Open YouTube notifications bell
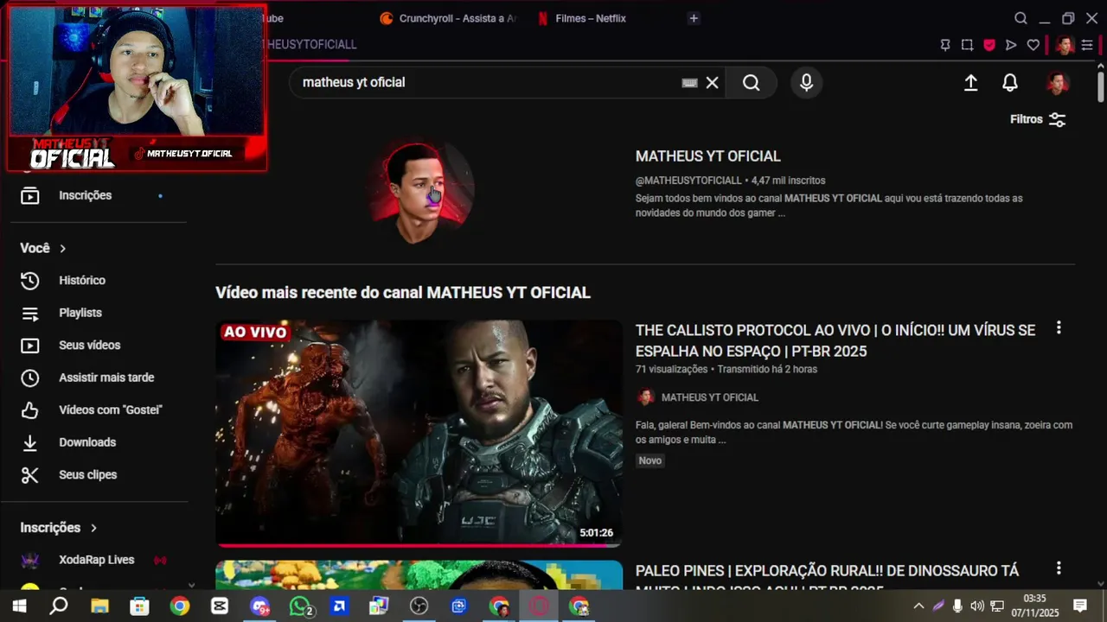The width and height of the screenshot is (1107, 622). coord(1009,82)
